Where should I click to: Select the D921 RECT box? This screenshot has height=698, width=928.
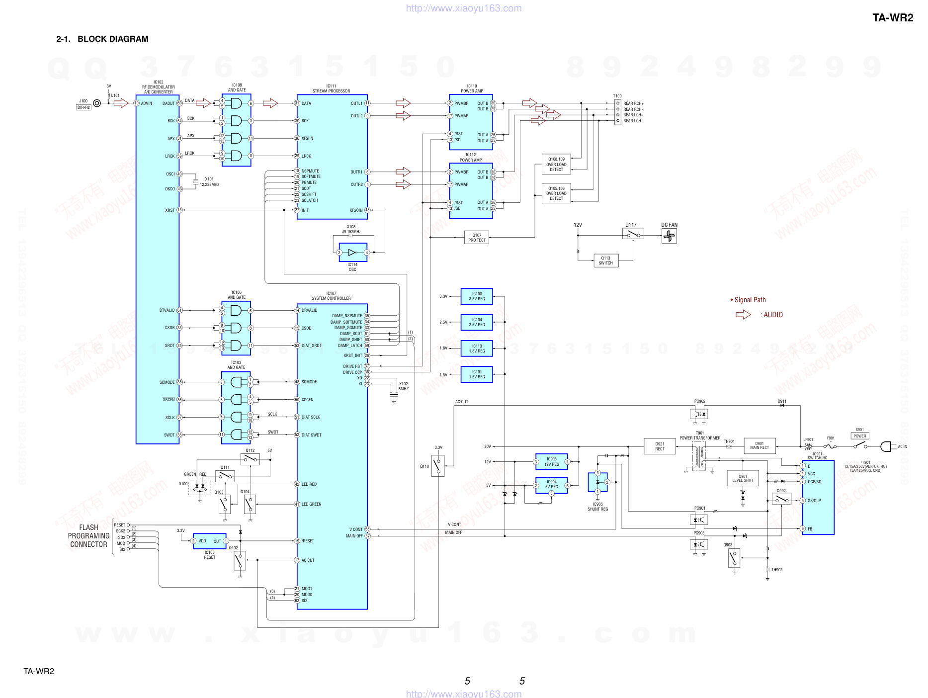(x=660, y=446)
